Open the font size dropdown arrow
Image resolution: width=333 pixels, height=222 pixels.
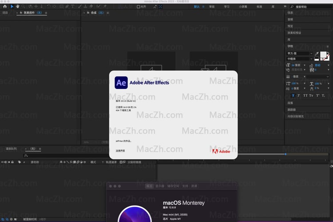click(305, 65)
